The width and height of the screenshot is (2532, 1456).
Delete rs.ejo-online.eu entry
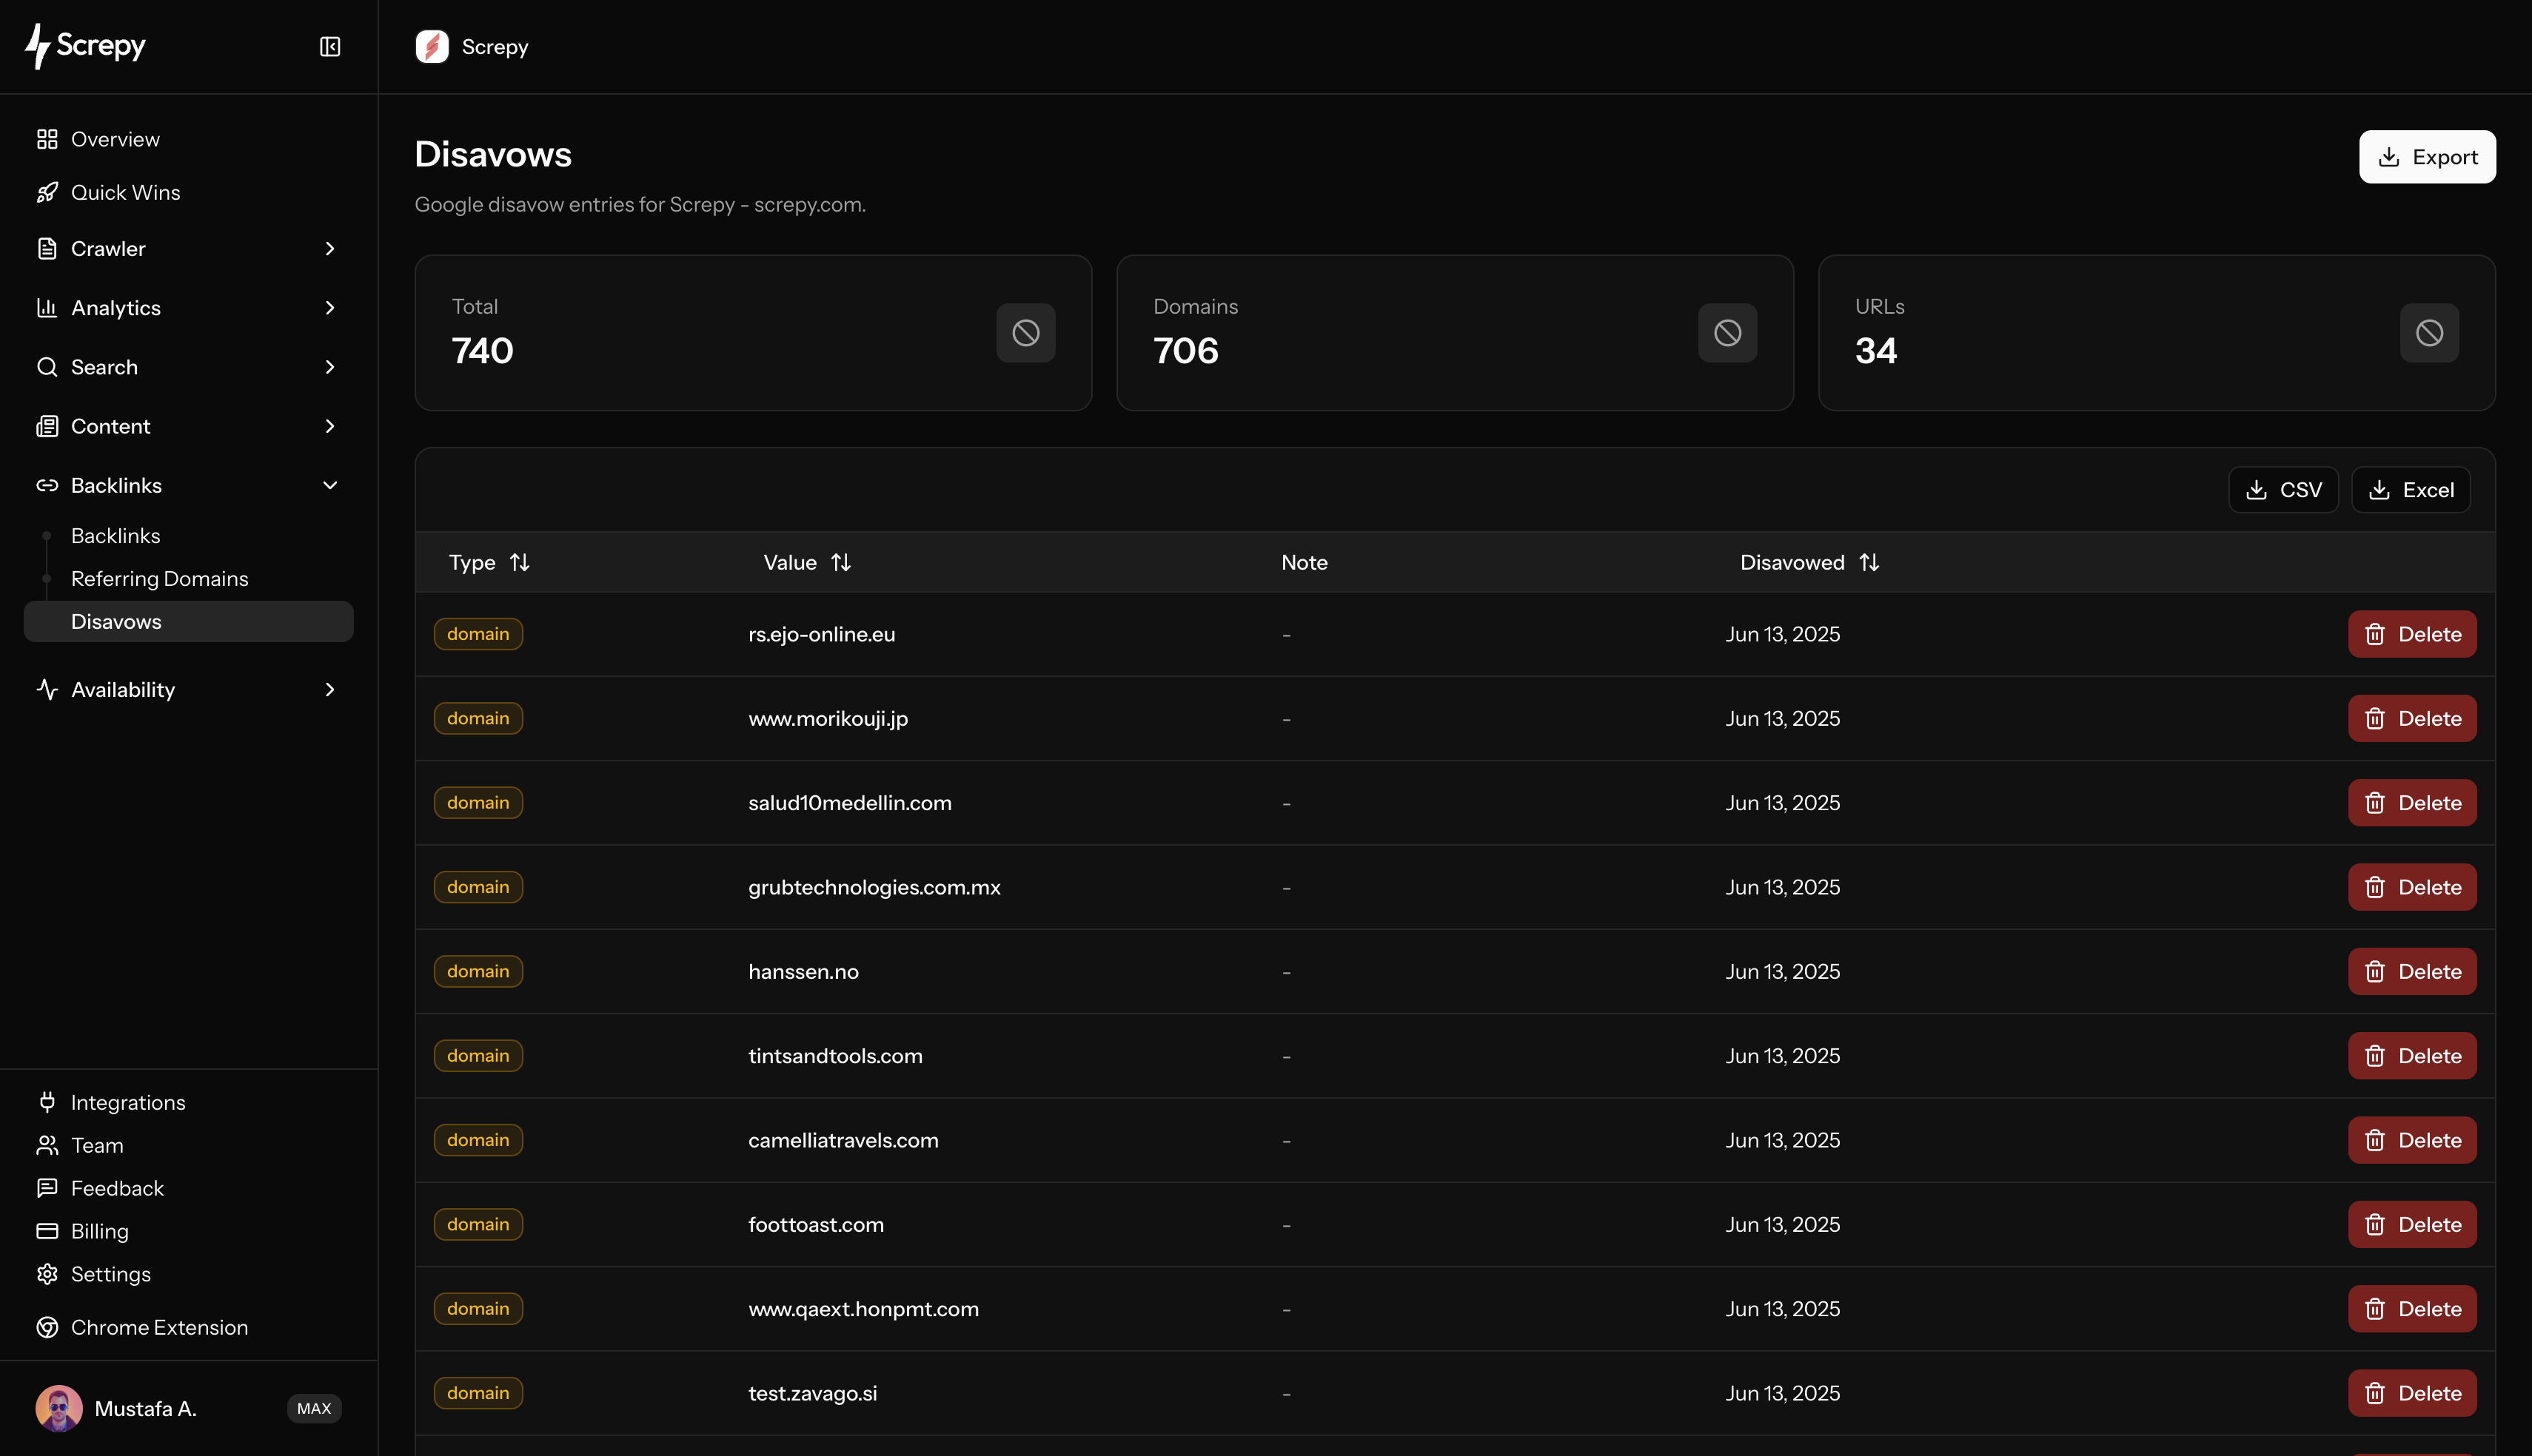[x=2412, y=634]
